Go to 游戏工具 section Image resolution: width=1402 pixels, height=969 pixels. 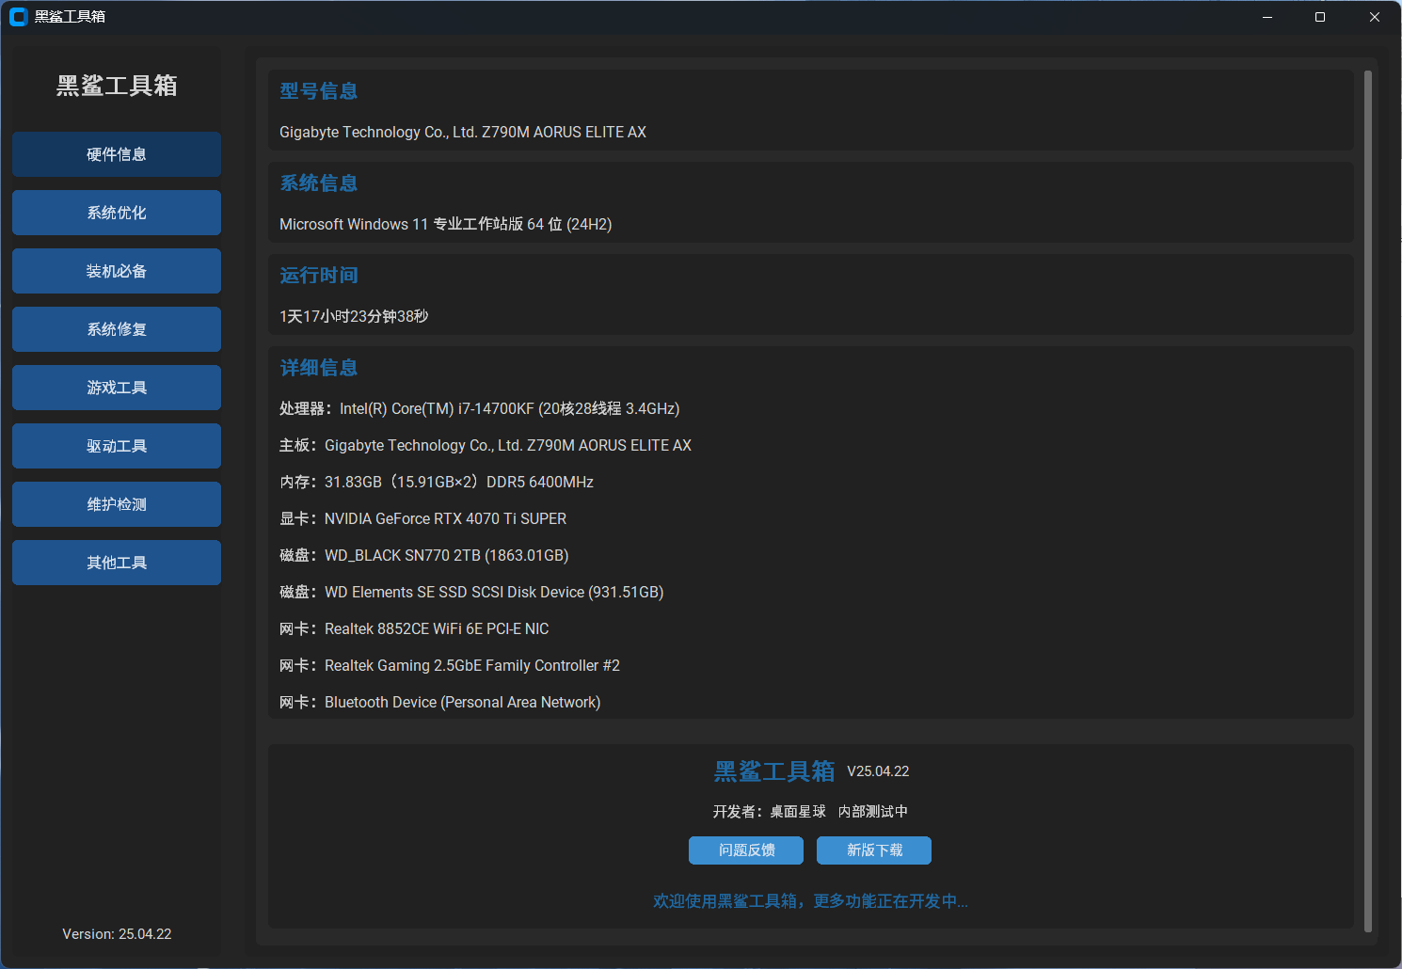point(117,388)
